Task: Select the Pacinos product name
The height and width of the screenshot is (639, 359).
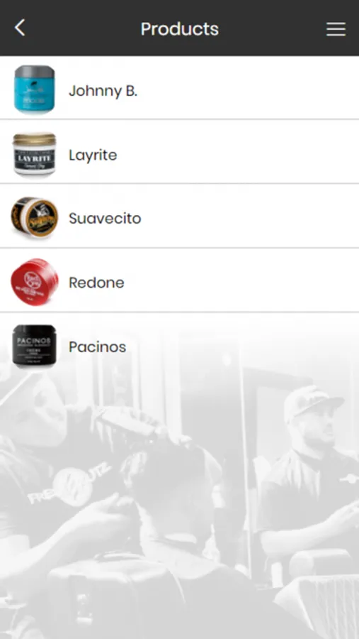Action: tap(98, 346)
